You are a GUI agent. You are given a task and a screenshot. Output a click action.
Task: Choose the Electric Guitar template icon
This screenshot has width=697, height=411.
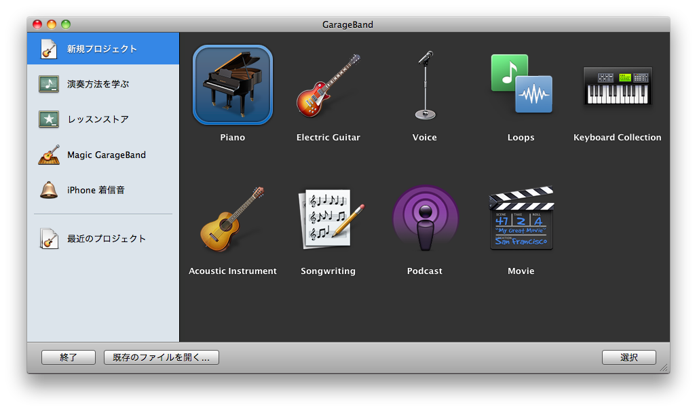click(328, 85)
